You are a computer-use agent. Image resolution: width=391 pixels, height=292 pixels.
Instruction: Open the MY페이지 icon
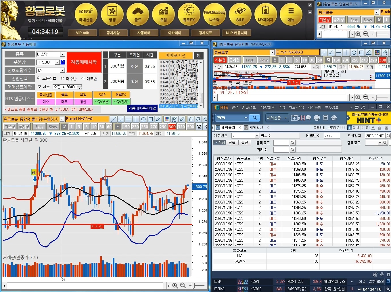coord(266,14)
